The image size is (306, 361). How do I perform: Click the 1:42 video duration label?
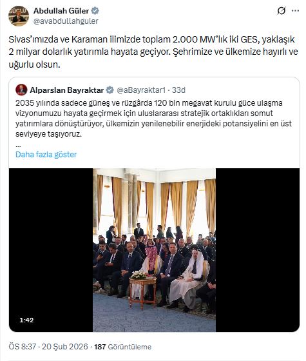pos(26,320)
